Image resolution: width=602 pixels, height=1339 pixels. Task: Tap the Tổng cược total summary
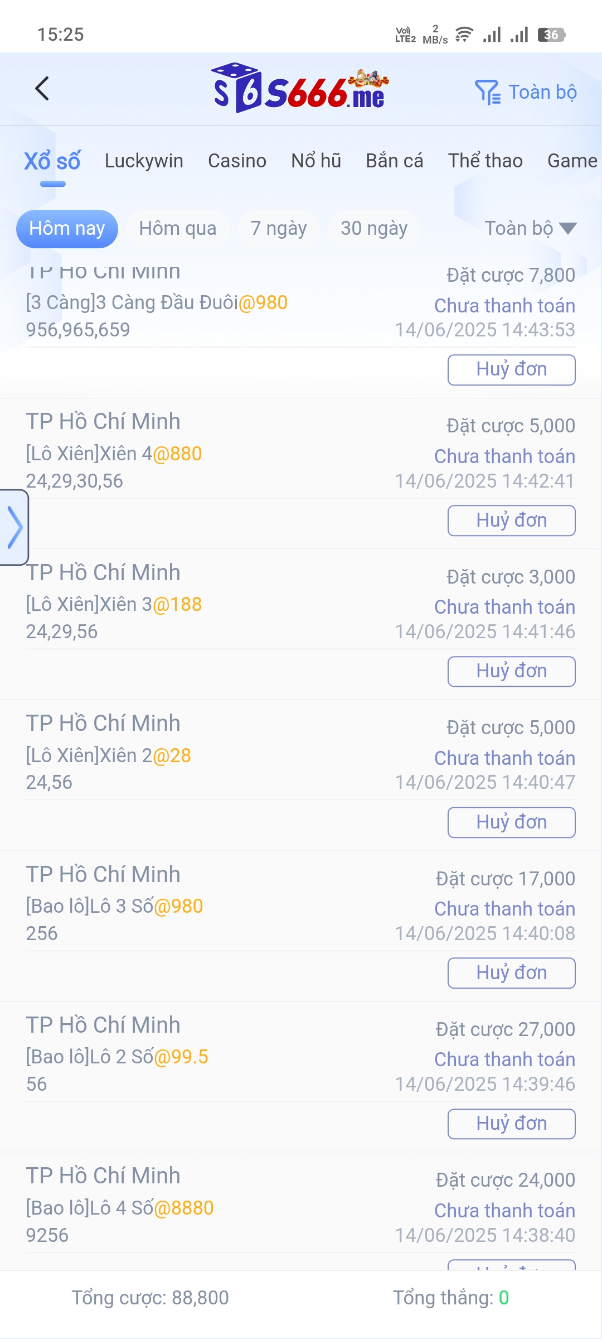[x=151, y=1298]
